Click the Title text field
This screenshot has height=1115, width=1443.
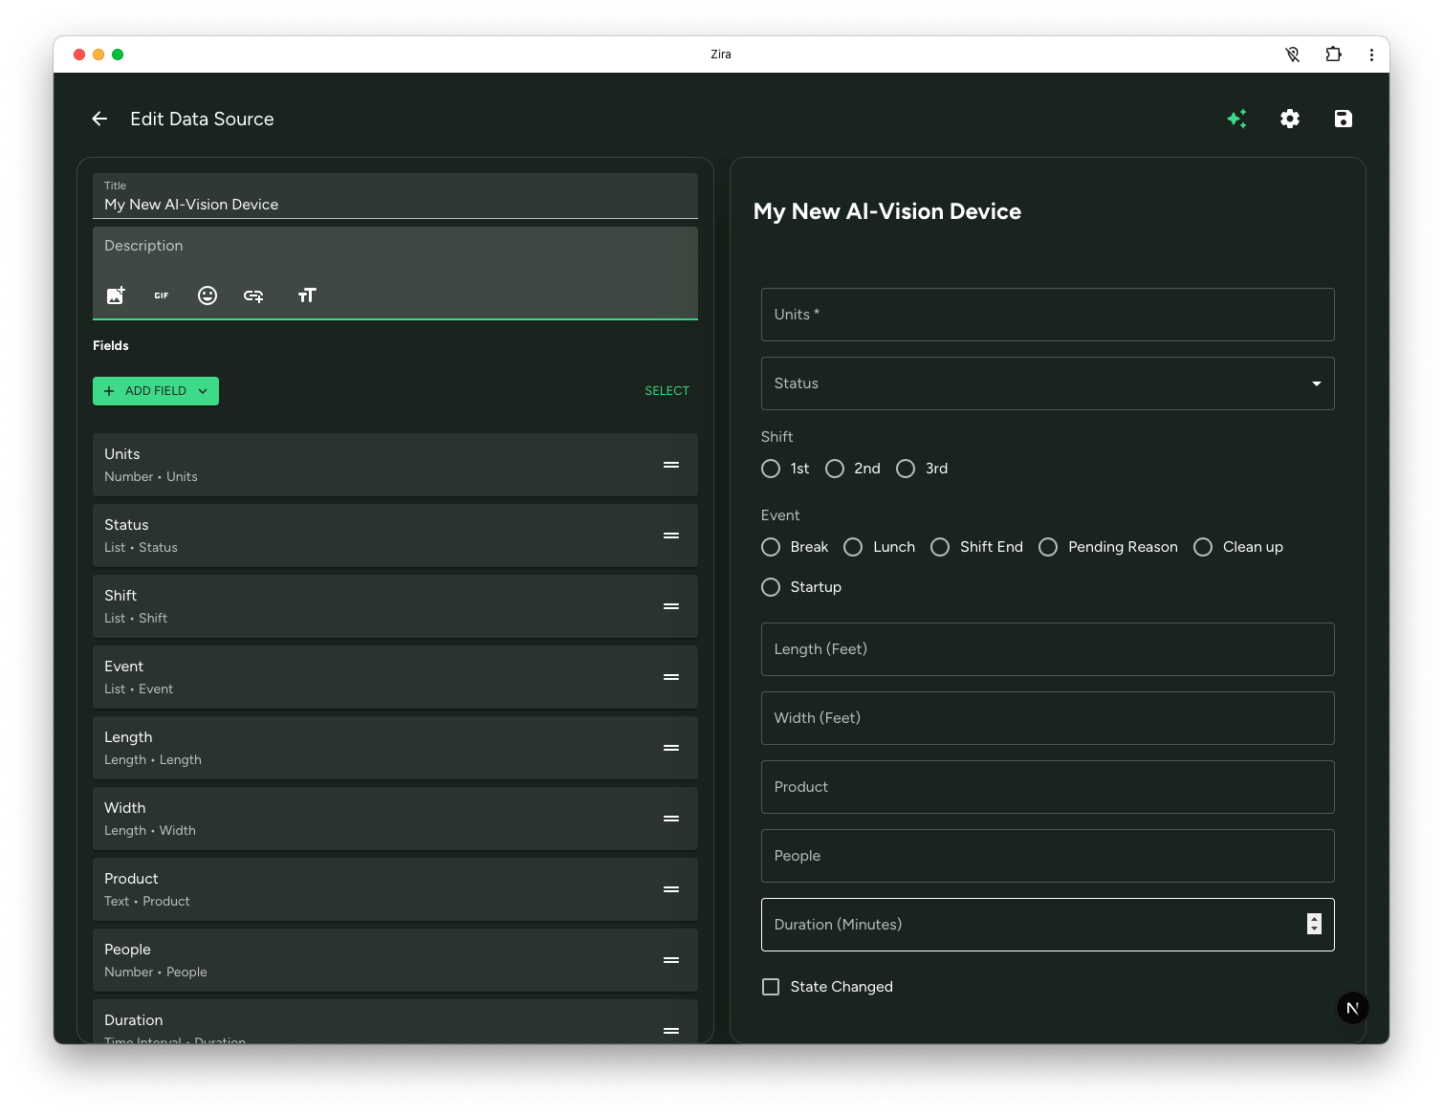pyautogui.click(x=395, y=196)
